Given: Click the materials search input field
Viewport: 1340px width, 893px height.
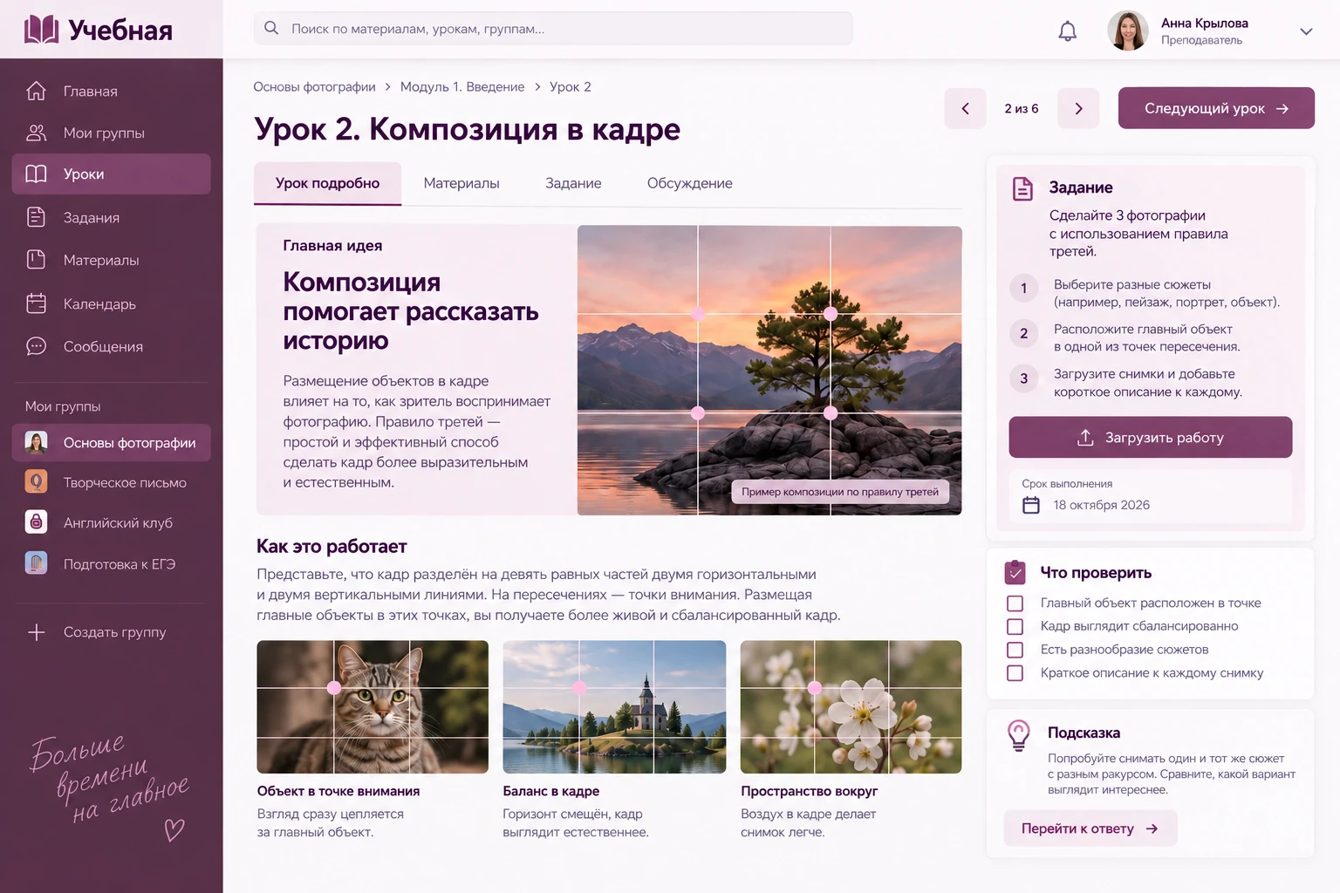Looking at the screenshot, I should click(553, 28).
